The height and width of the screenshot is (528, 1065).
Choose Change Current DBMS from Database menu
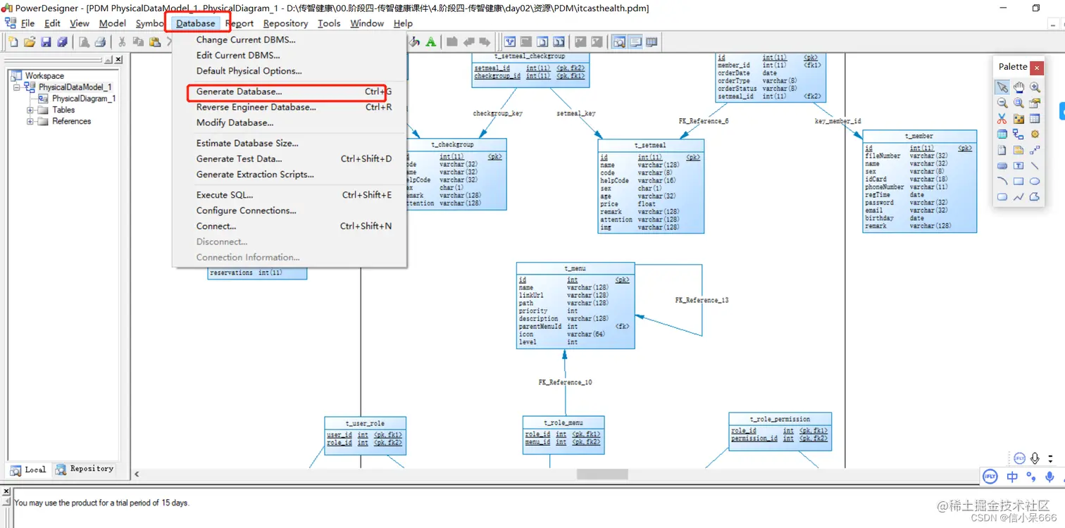[x=289, y=39]
